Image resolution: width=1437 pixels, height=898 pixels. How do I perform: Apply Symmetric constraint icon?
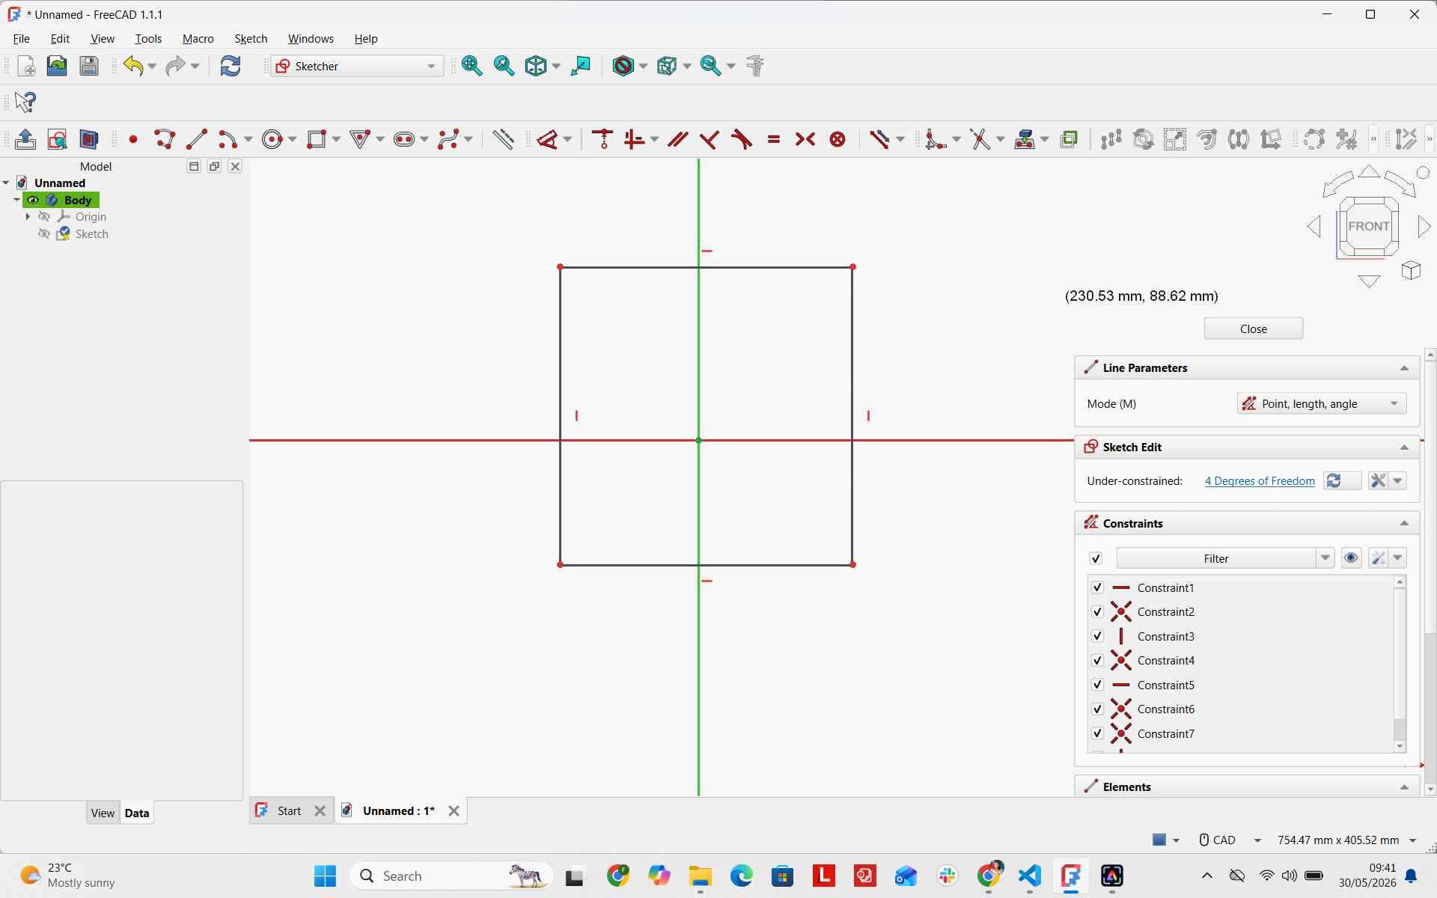click(805, 139)
